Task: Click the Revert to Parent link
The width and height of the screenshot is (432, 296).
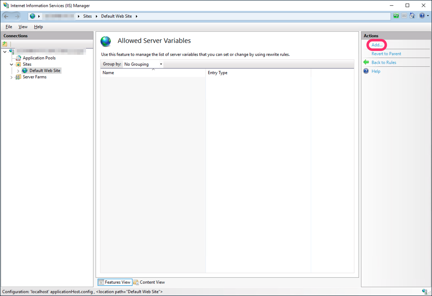Action: pos(386,54)
